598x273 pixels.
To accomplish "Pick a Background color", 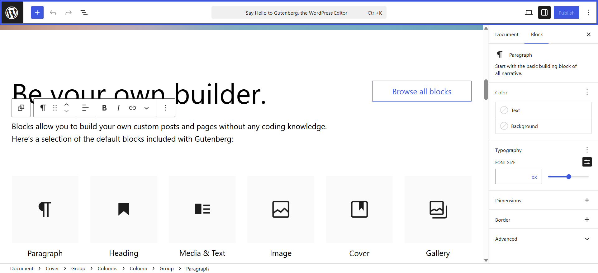I will point(543,126).
